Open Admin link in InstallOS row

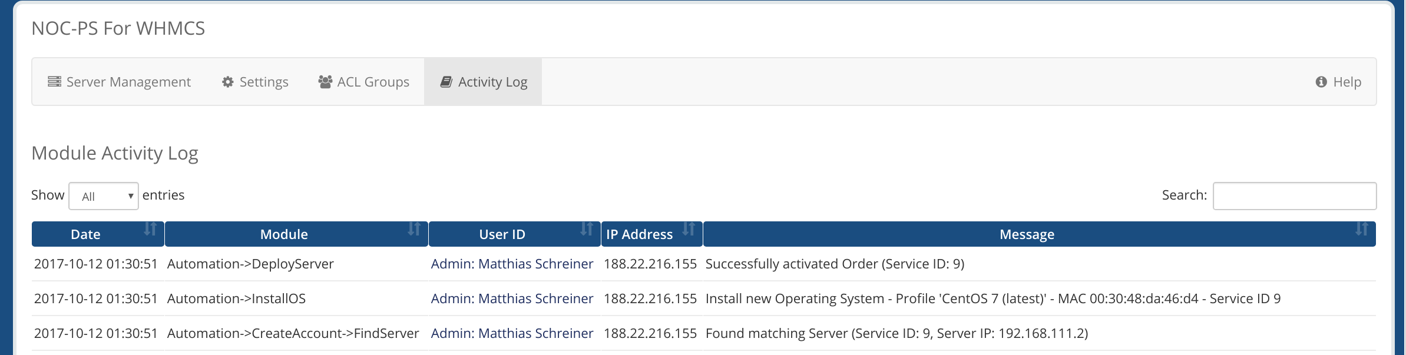click(512, 298)
